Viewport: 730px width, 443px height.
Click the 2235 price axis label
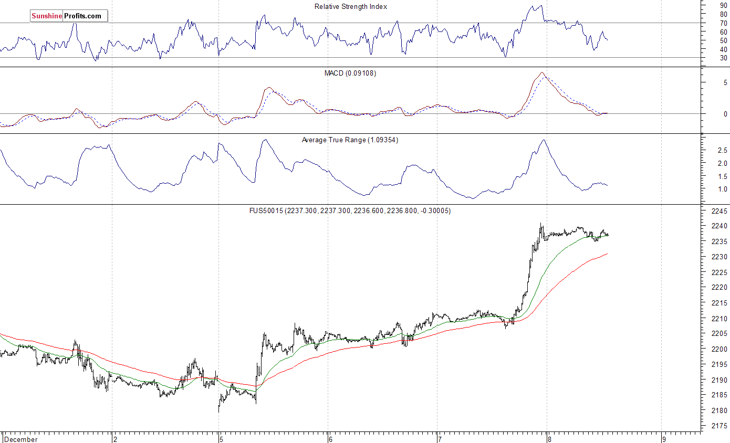pos(719,242)
